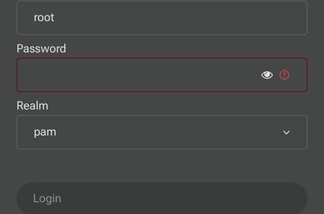Tap the circled exclamation mark in Password
This screenshot has height=214, width=324.
(284, 75)
